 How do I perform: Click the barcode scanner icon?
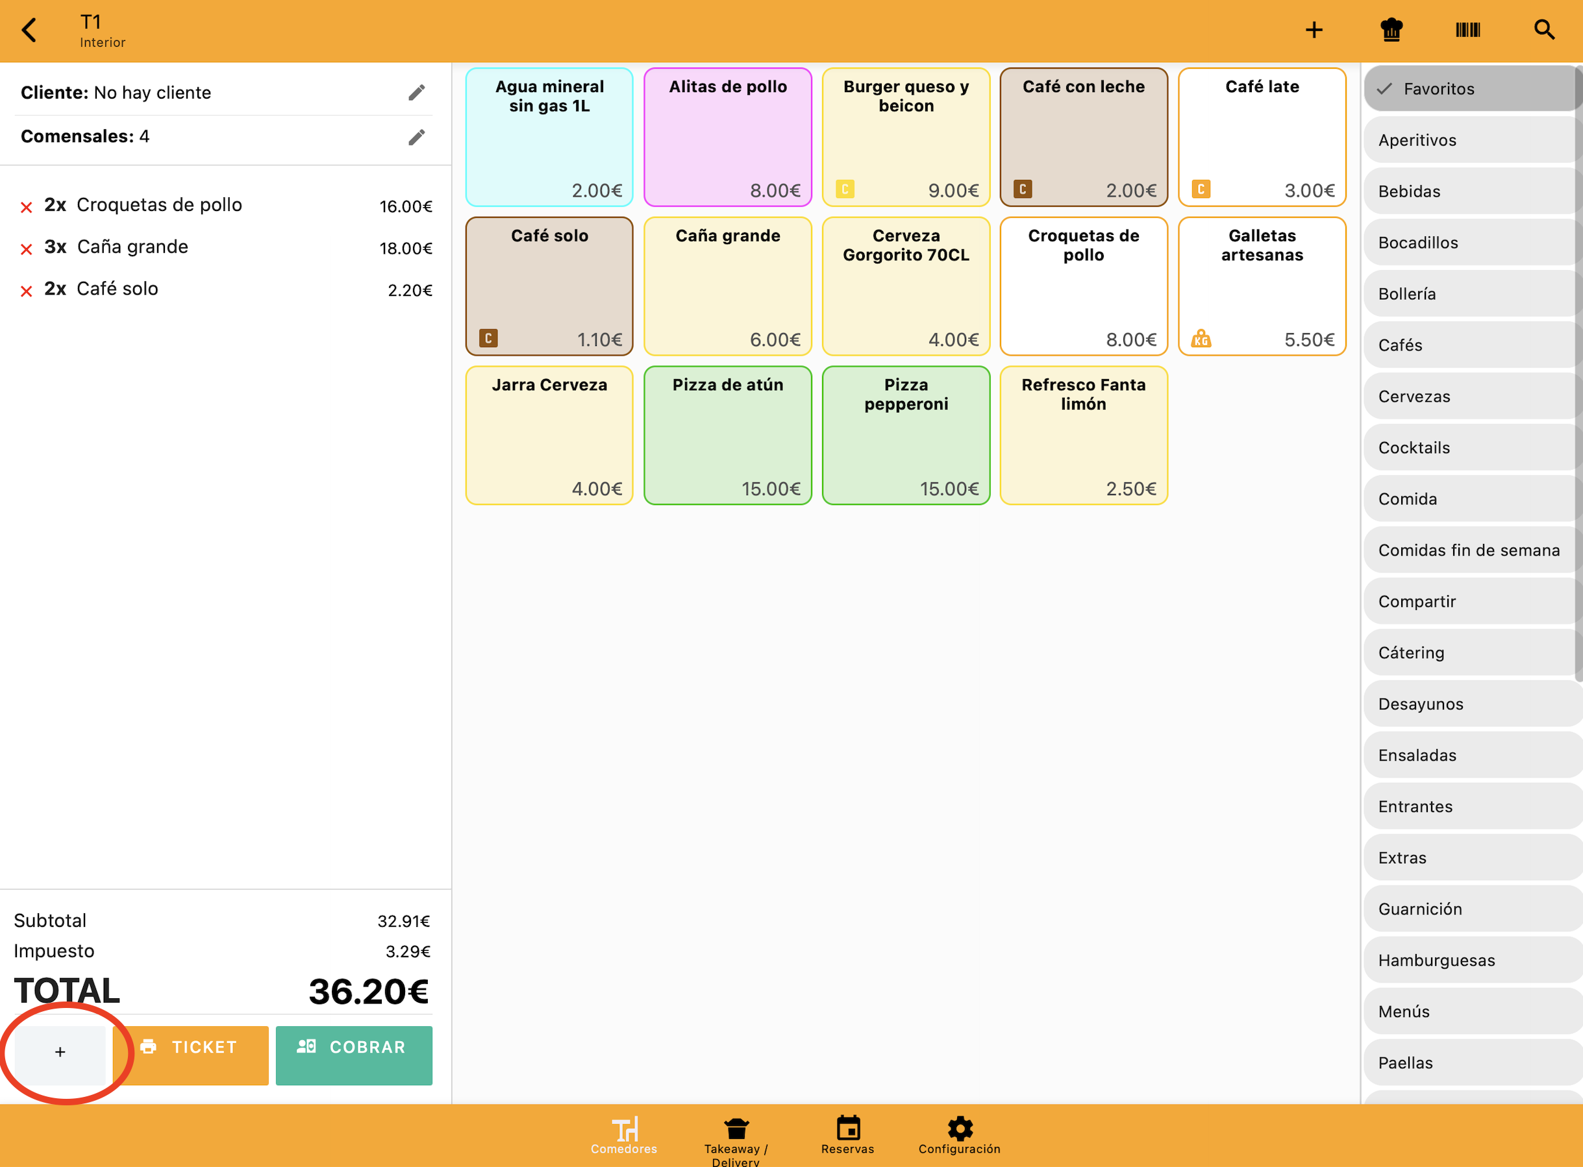[x=1467, y=31]
